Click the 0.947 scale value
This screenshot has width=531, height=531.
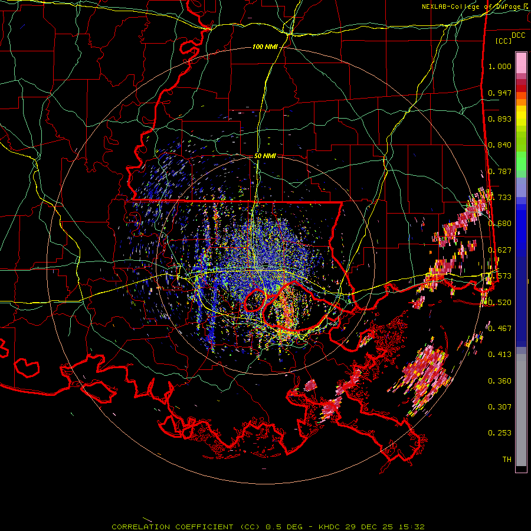click(x=500, y=93)
